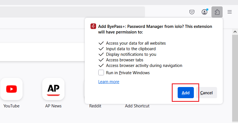
Task: Open the hamburger application menu
Action: click(230, 12)
